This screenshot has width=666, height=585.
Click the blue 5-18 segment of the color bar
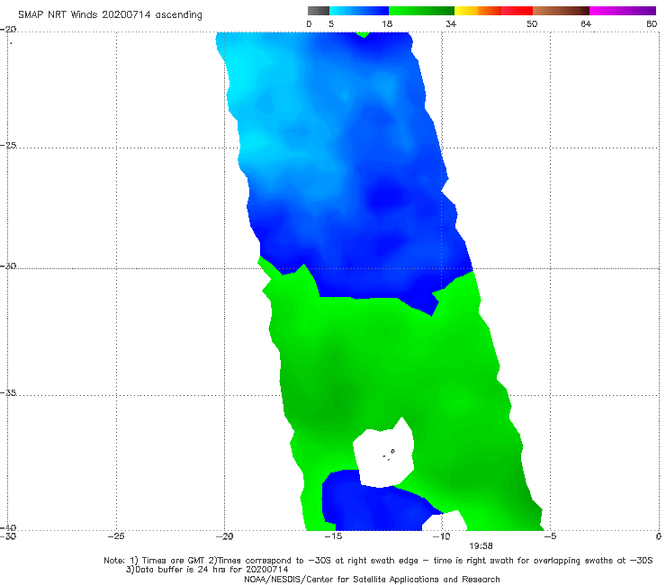[359, 11]
